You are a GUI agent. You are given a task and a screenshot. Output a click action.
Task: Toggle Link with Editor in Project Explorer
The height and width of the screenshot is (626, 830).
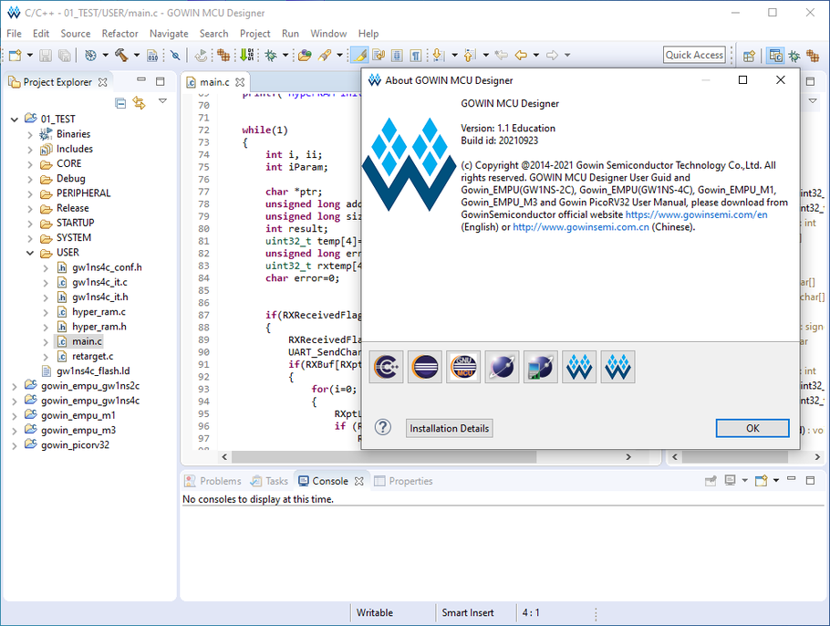pyautogui.click(x=140, y=103)
